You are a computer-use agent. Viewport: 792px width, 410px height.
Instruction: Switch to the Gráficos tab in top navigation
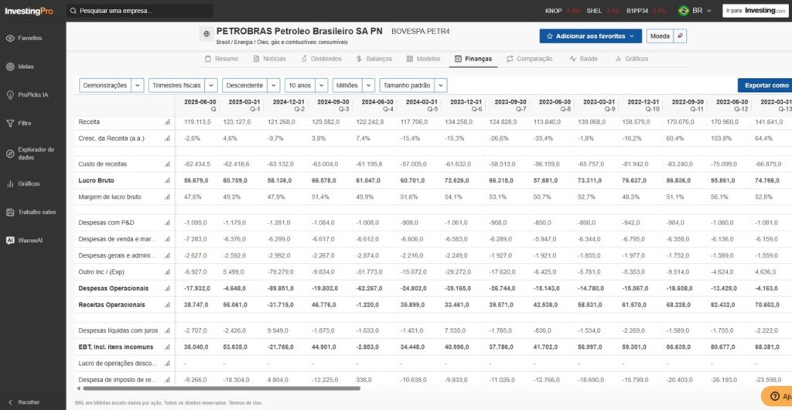[x=631, y=59]
